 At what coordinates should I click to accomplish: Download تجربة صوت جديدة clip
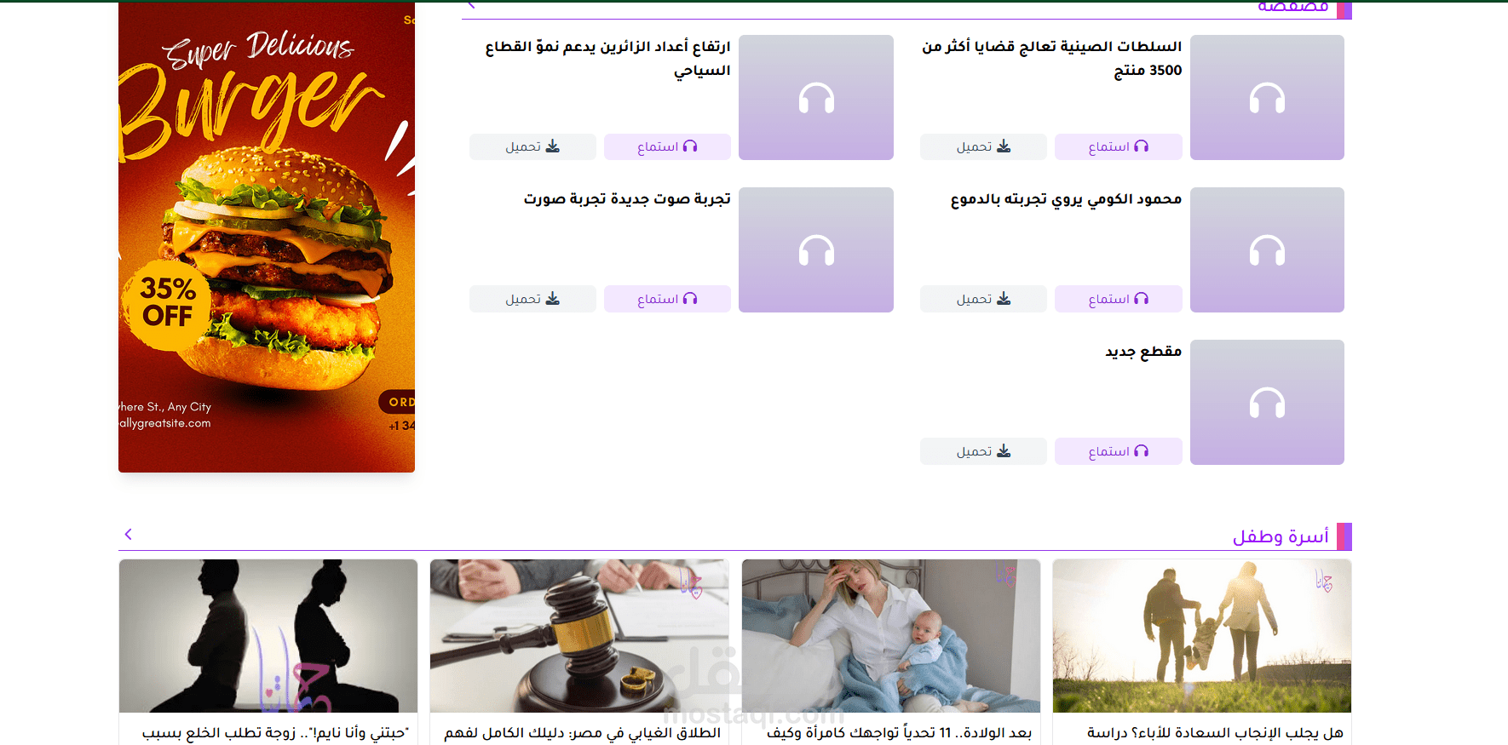coord(532,299)
